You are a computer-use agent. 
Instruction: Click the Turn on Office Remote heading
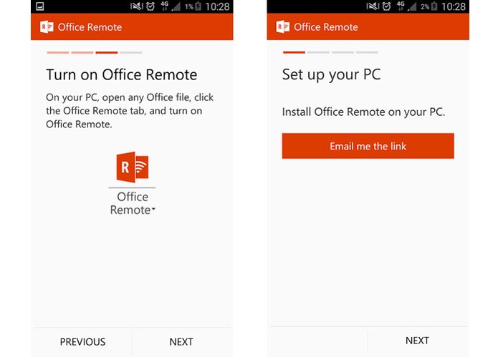point(121,75)
